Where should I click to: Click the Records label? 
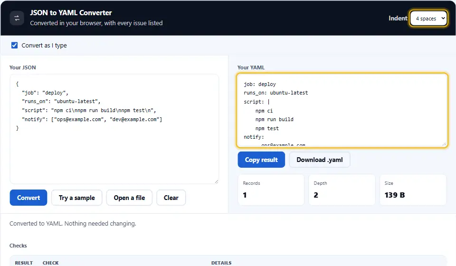coord(251,183)
